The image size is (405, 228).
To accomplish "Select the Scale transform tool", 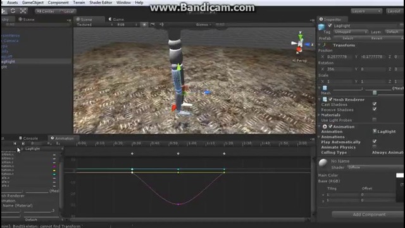I will point(23,11).
